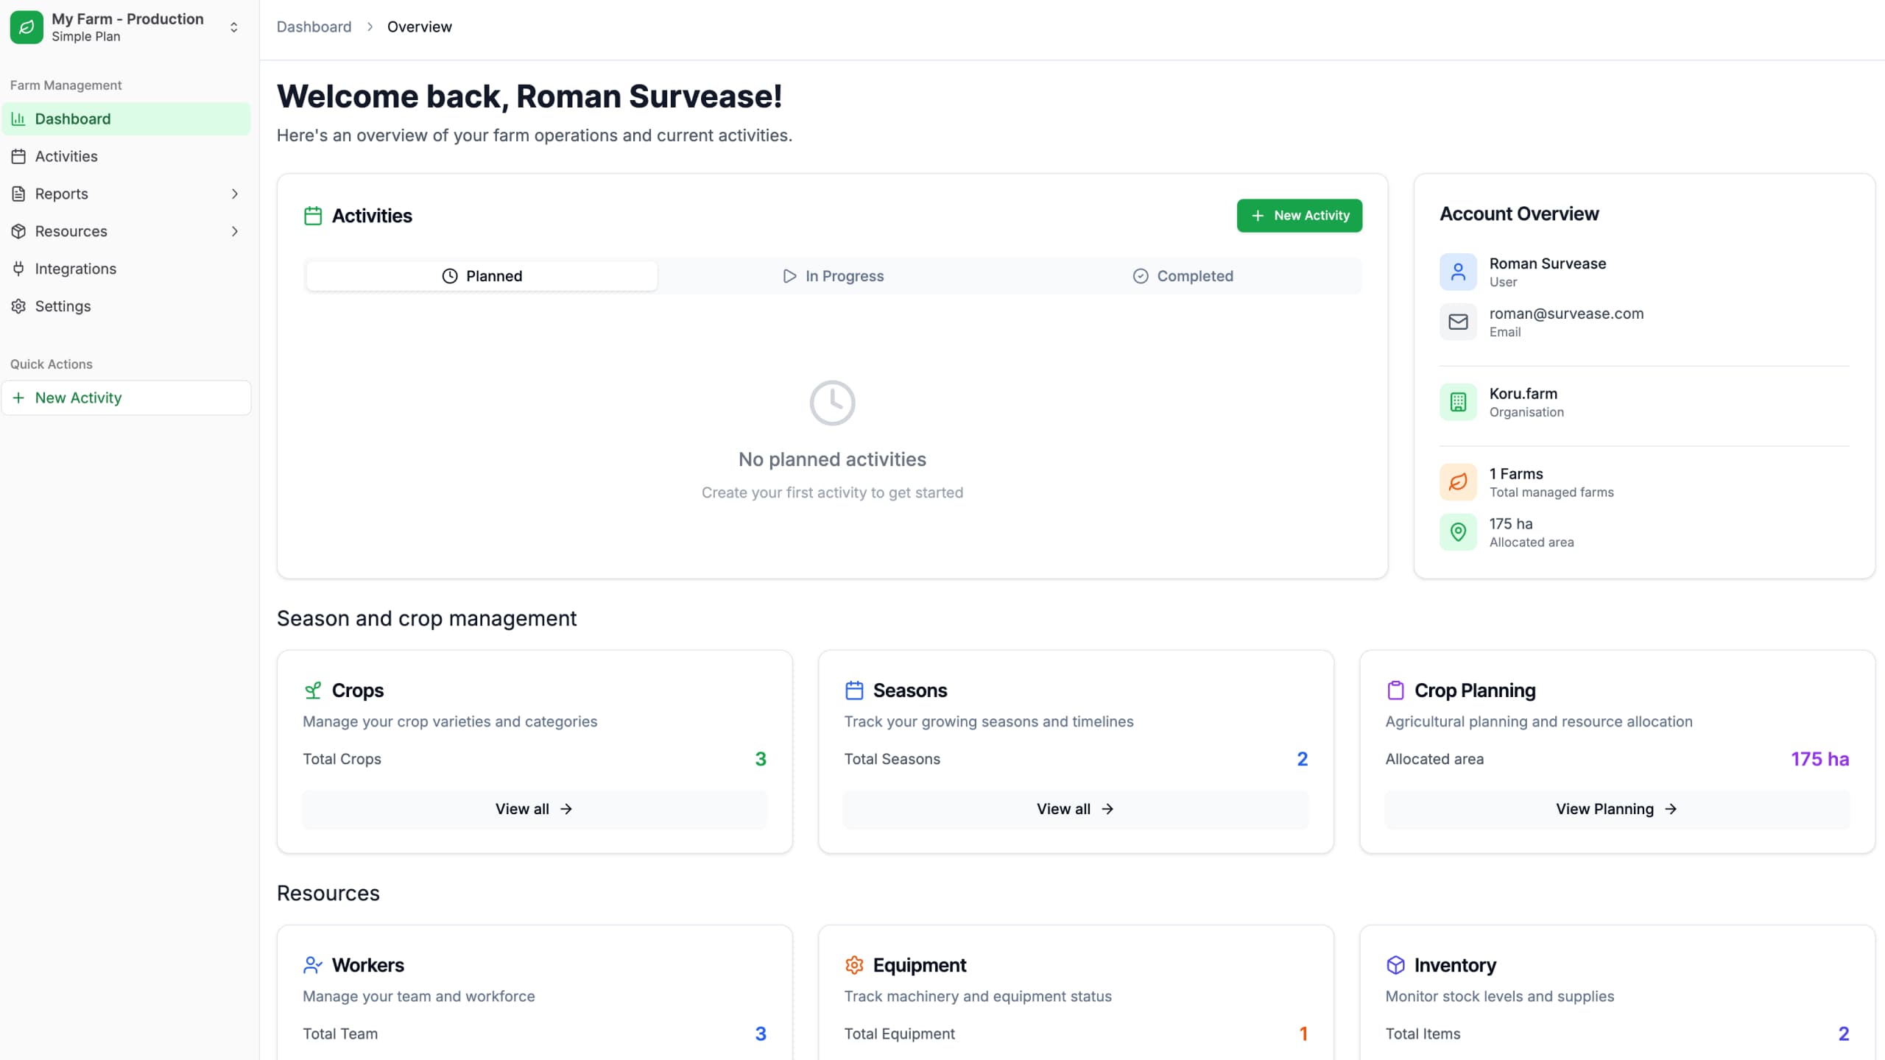Select the Dashboard icon in the sidebar
The height and width of the screenshot is (1060, 1885).
[18, 119]
